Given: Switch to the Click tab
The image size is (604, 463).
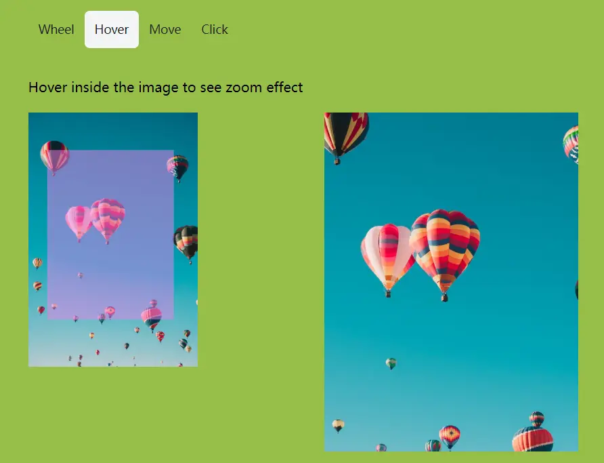Looking at the screenshot, I should pos(215,29).
